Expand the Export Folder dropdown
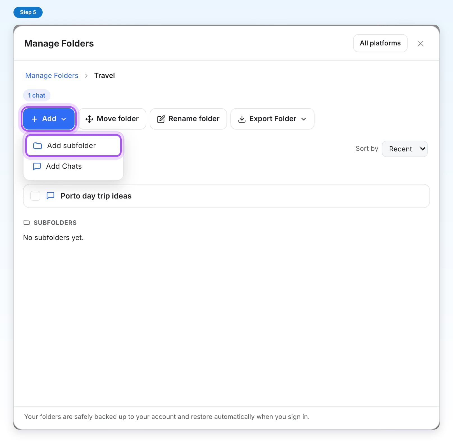 tap(272, 119)
